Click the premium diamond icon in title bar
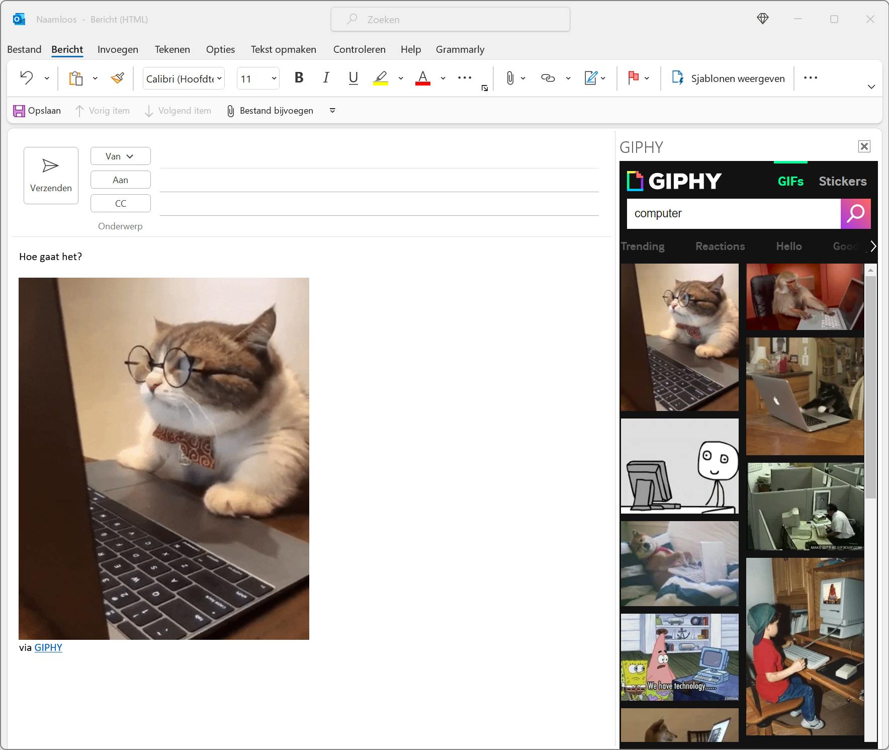 763,19
